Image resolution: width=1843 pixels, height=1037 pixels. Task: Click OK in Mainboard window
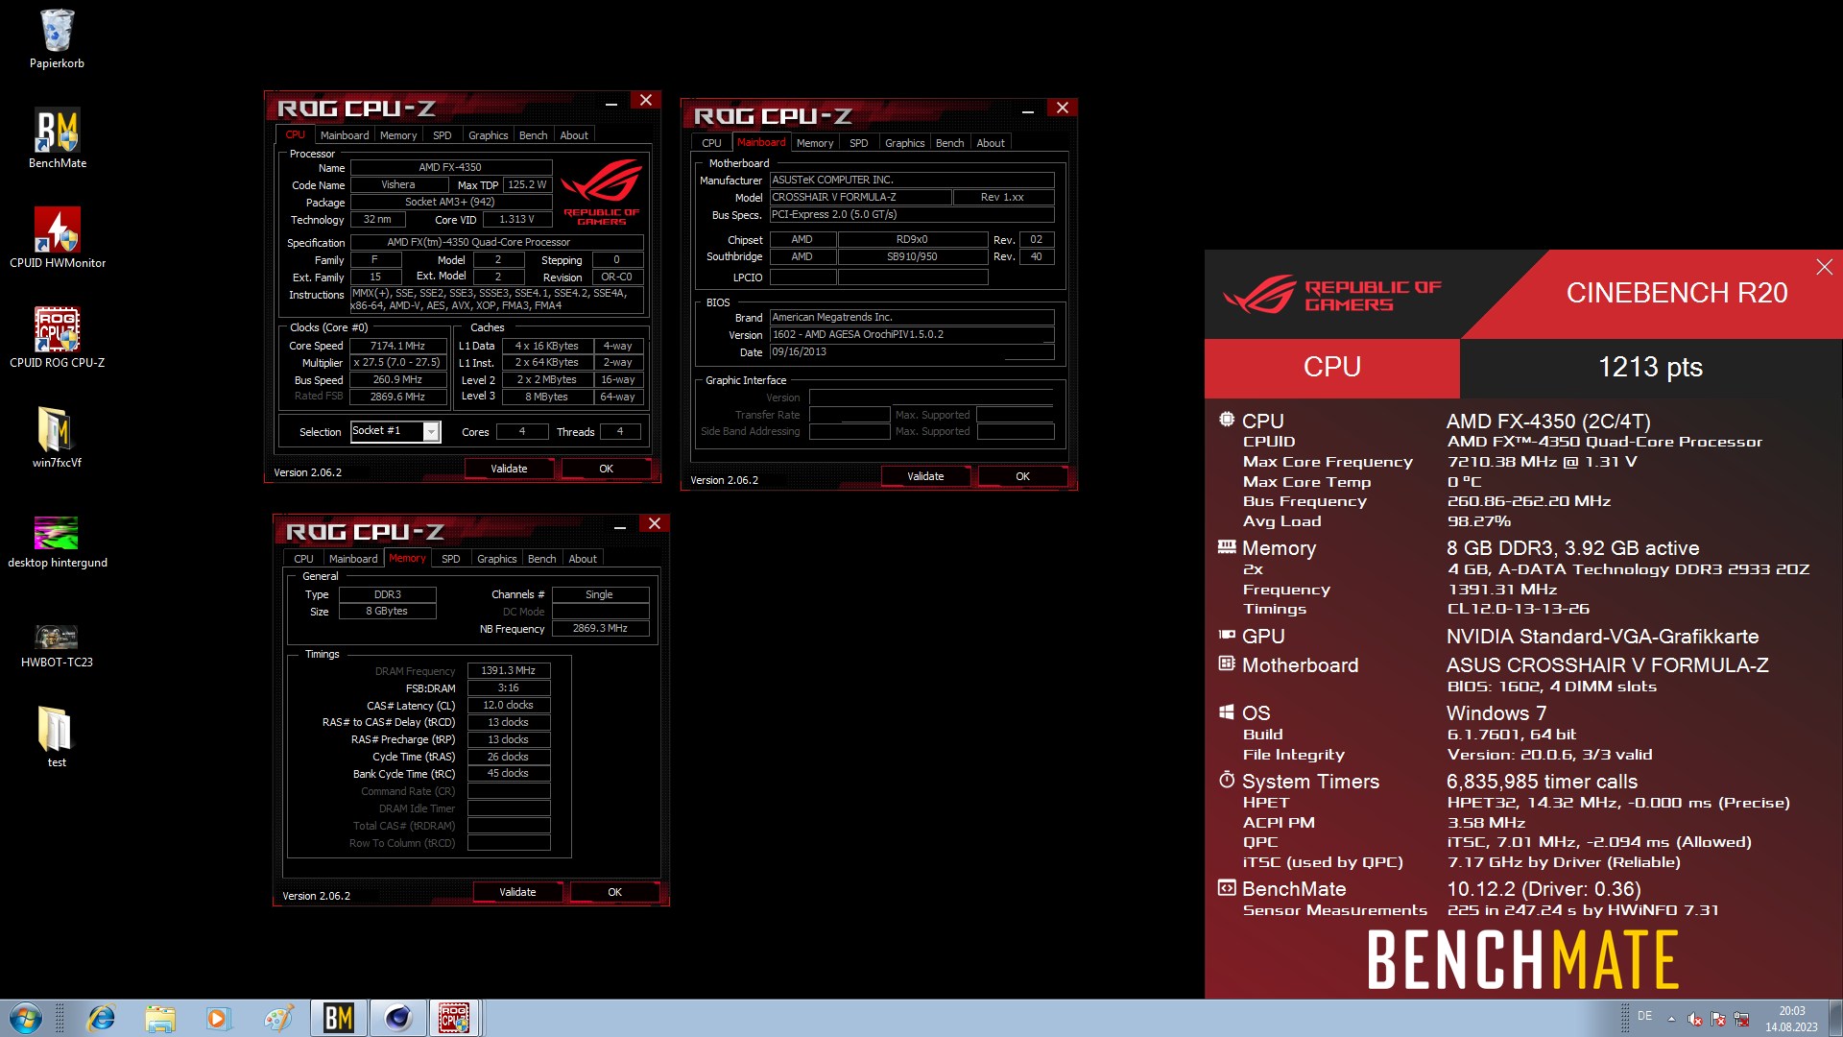pos(1022,476)
